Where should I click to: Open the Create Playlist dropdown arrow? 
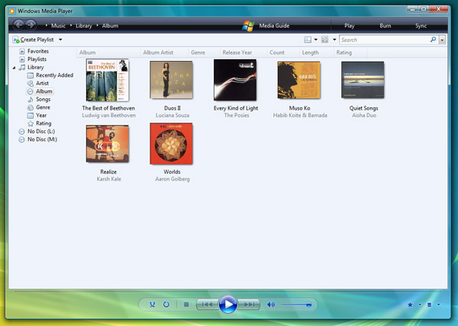pyautogui.click(x=60, y=39)
